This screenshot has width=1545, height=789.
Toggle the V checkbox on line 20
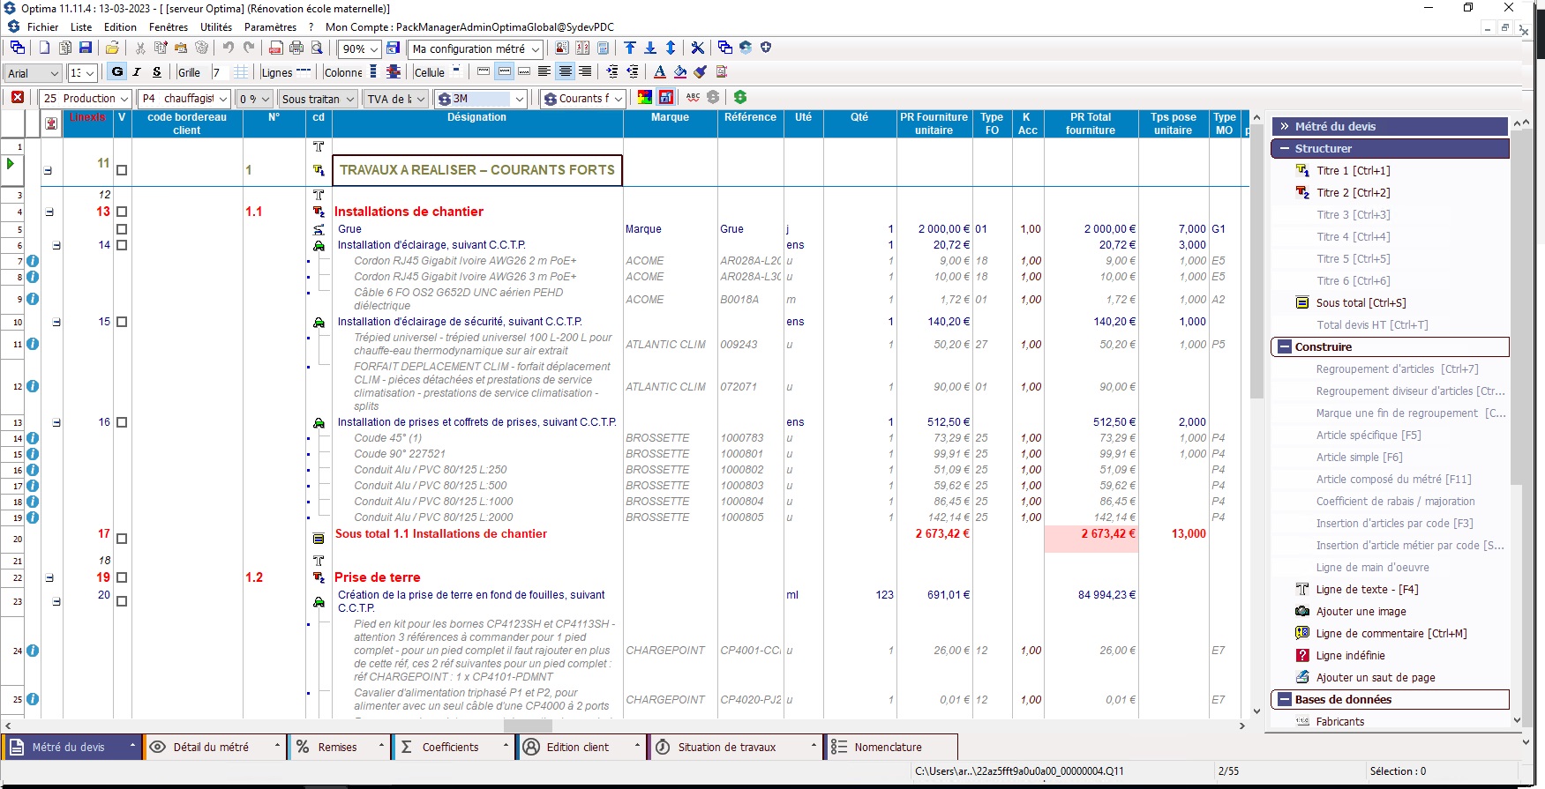(x=122, y=601)
